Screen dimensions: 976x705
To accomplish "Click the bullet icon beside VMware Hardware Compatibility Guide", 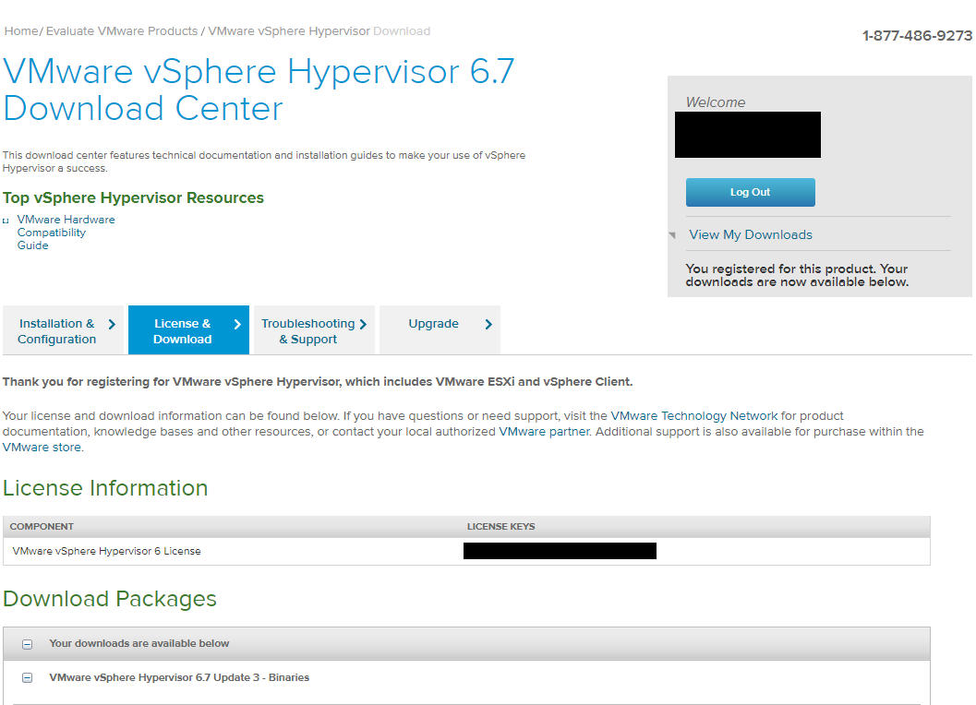I will 6,221.
